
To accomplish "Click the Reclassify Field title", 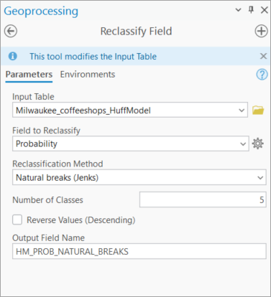I will 136,32.
